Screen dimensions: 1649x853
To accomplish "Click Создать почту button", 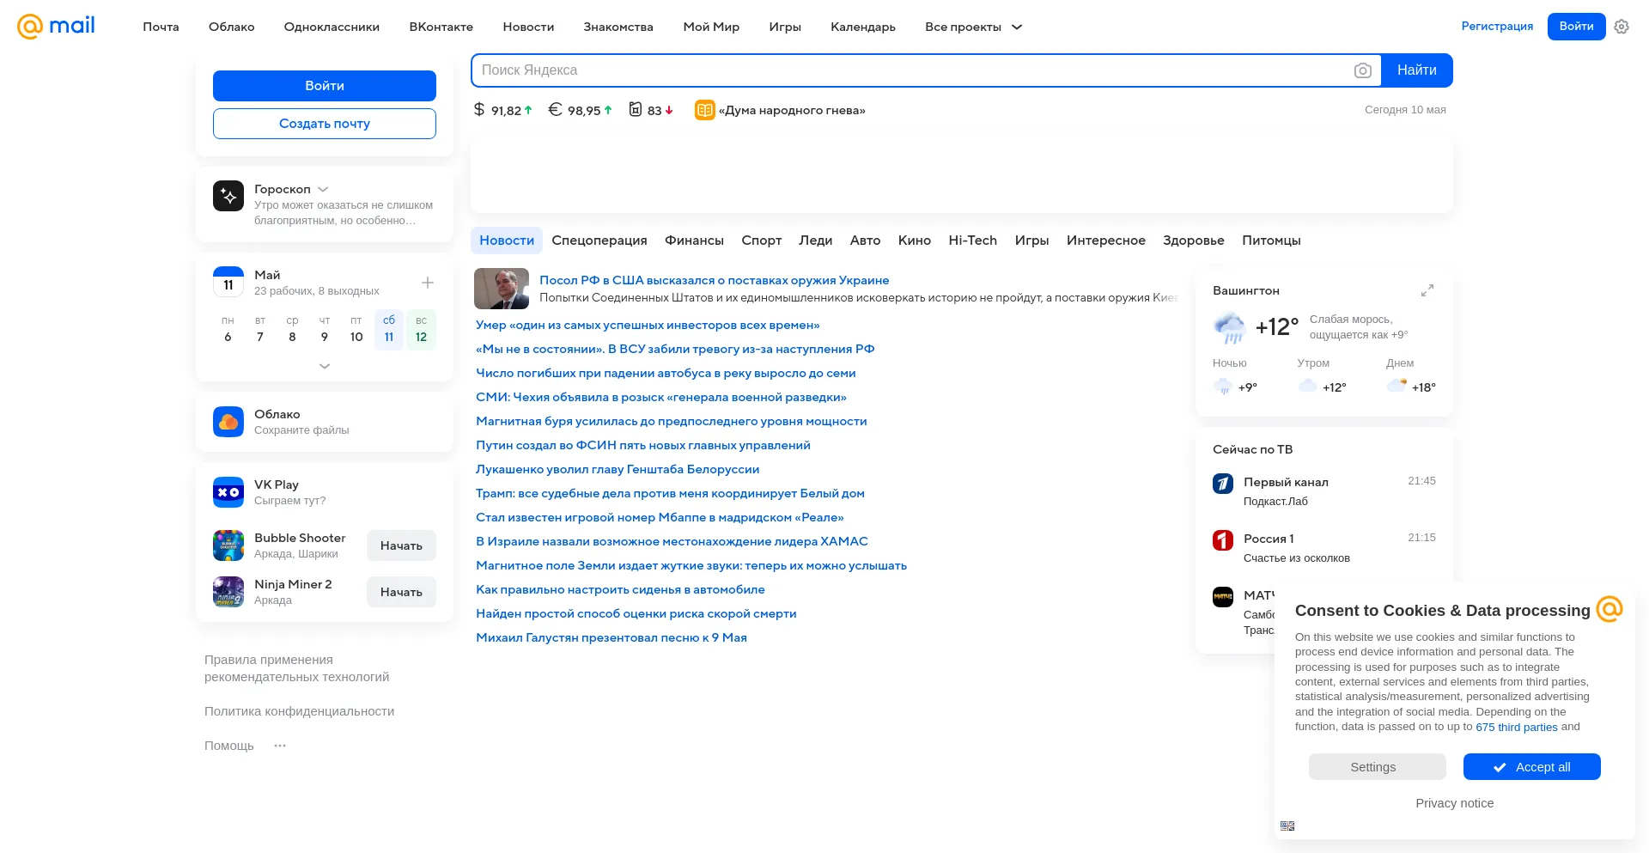I will pyautogui.click(x=325, y=124).
